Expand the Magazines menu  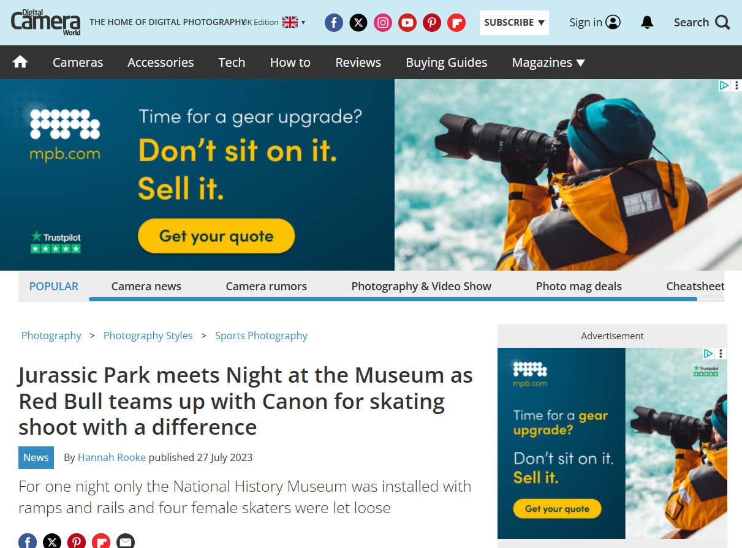(x=548, y=62)
